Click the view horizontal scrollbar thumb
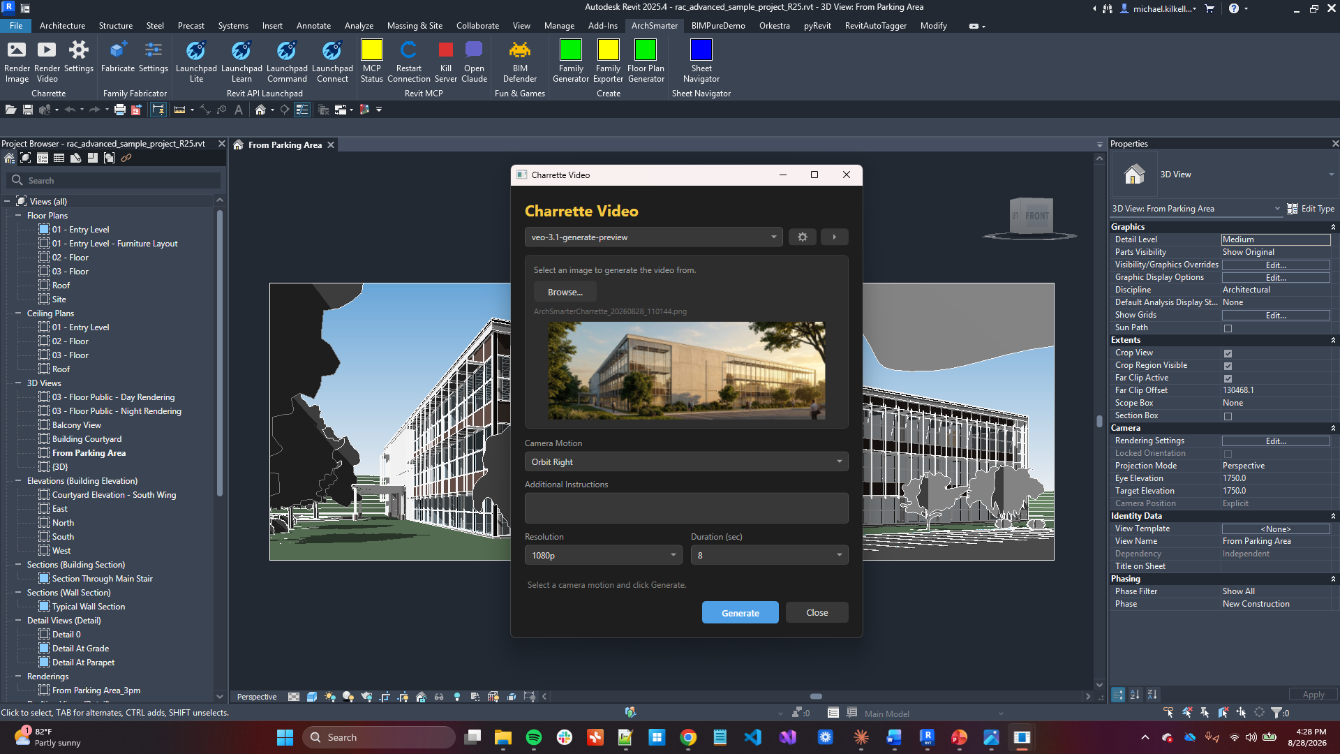 click(x=816, y=697)
